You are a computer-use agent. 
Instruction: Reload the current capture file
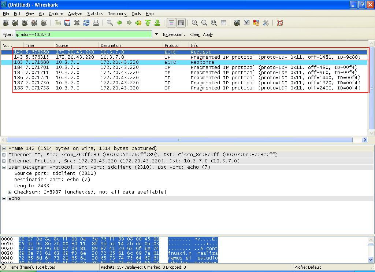tap(86, 23)
